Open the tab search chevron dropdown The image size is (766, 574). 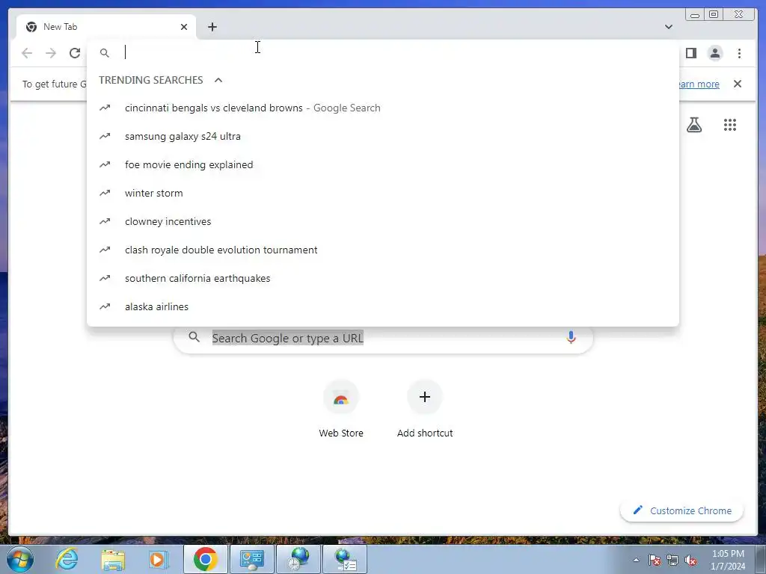click(x=668, y=27)
